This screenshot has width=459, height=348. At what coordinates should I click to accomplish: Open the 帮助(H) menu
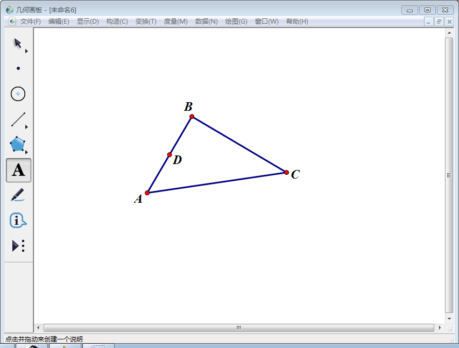[297, 22]
